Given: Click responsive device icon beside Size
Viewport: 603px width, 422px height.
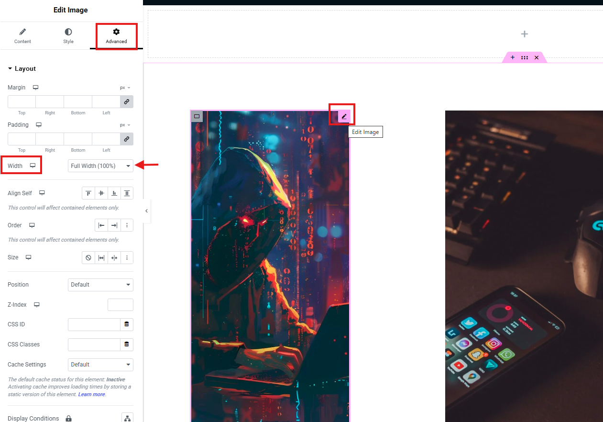Looking at the screenshot, I should coord(29,257).
